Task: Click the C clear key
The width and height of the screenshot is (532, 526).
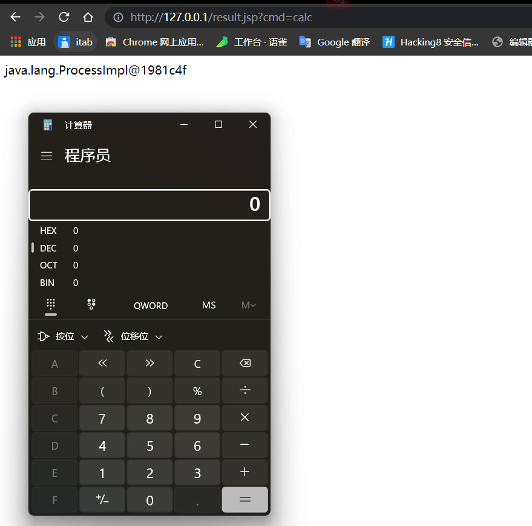Action: point(197,363)
